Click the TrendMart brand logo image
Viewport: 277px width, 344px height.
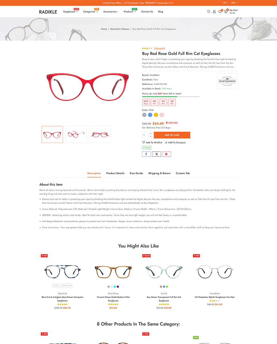click(x=227, y=81)
